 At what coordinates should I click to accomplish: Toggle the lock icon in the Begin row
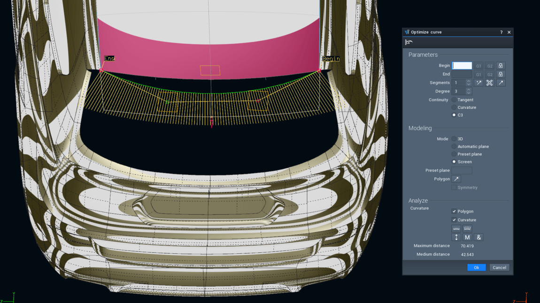(x=501, y=66)
